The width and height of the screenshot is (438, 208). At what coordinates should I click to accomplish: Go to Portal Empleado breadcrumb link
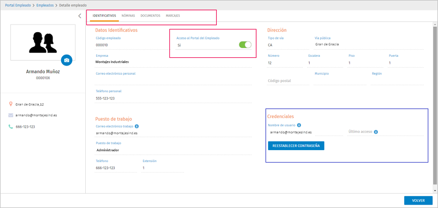tap(18, 5)
